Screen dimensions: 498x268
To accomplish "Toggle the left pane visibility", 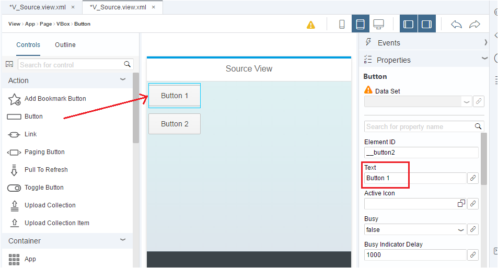I will [x=409, y=24].
